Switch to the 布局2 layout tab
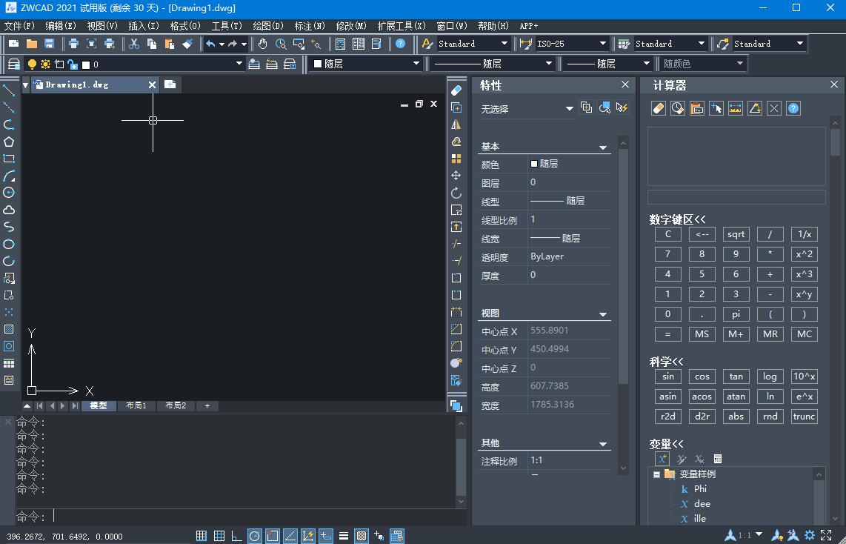Viewport: 846px width, 544px height. [x=176, y=406]
